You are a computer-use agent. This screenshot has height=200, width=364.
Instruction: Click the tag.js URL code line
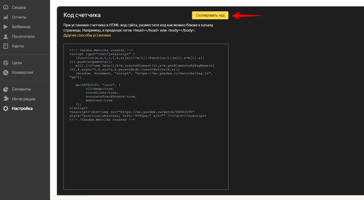144,73
